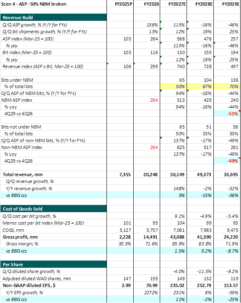The image size is (241, 303).
Task: Select the 'Non-GAAP diluted EPS, $' row label
Action: click(x=29, y=285)
